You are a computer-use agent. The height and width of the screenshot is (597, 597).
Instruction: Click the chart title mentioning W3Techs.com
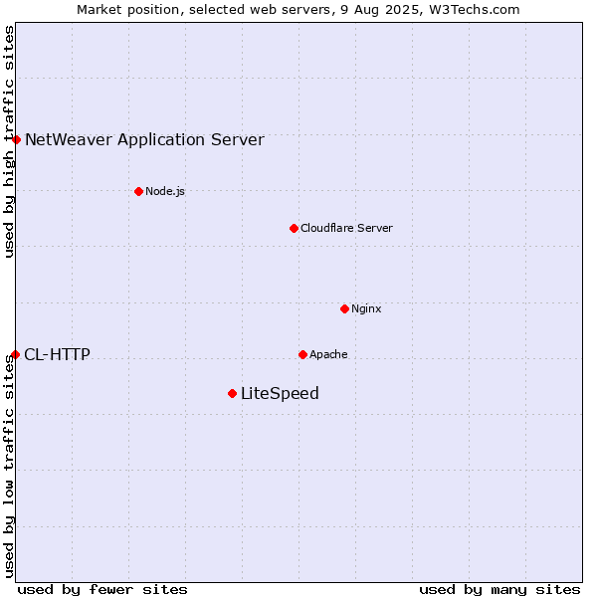[298, 10]
